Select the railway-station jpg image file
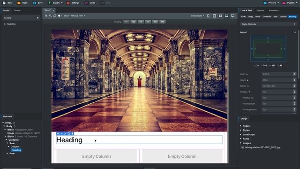 262,147
